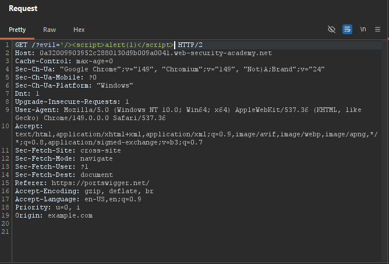Click the GET request line with script payload
The image size is (389, 264).
109,45
